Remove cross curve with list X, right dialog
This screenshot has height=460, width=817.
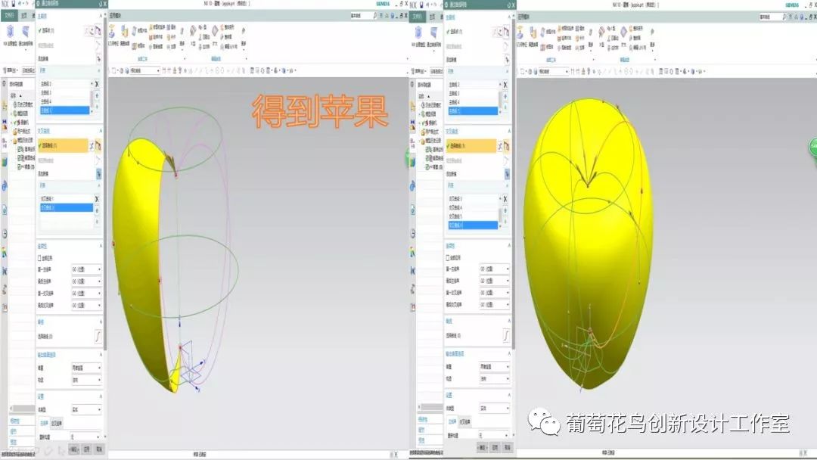click(505, 198)
